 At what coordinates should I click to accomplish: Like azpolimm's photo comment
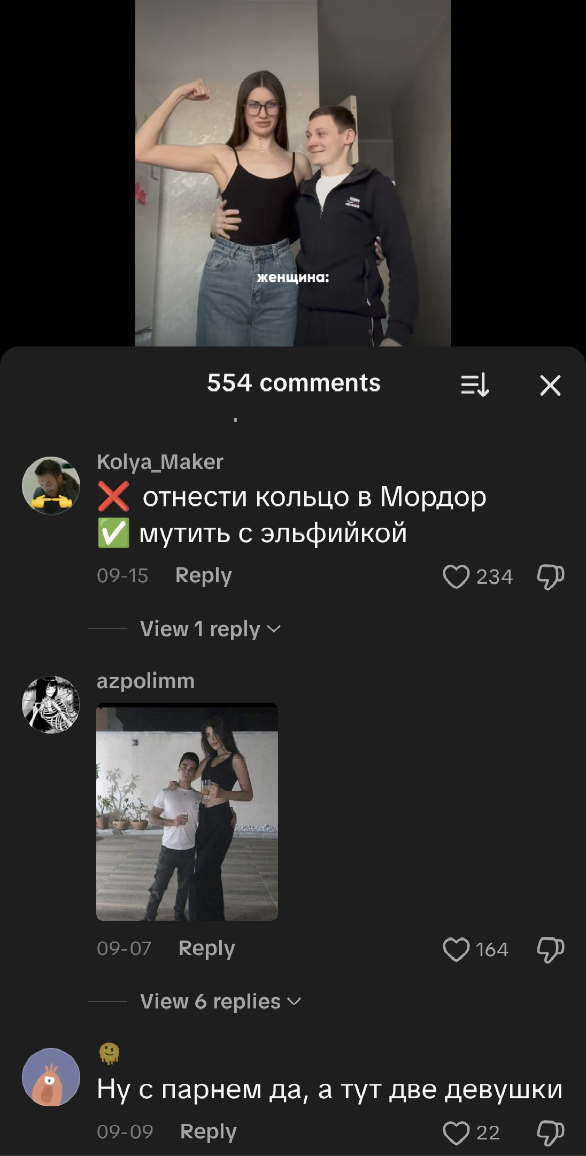point(456,950)
